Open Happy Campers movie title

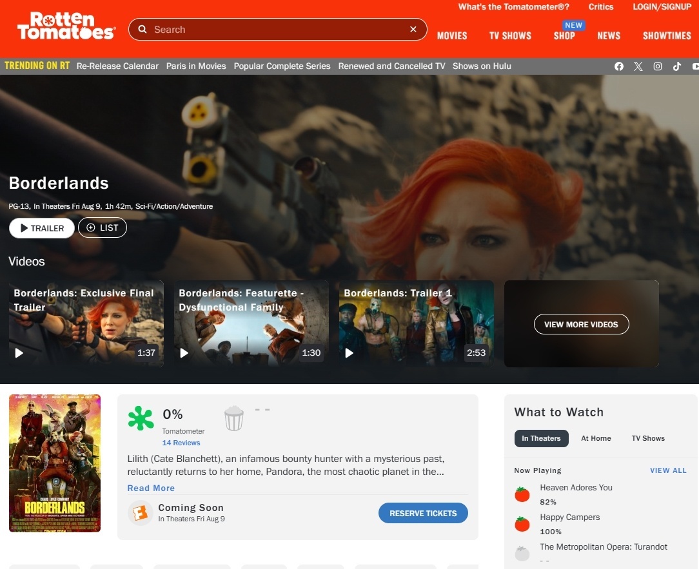tap(570, 517)
